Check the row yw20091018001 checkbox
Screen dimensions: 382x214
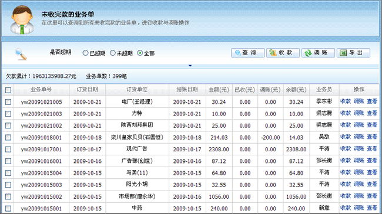pos(8,137)
